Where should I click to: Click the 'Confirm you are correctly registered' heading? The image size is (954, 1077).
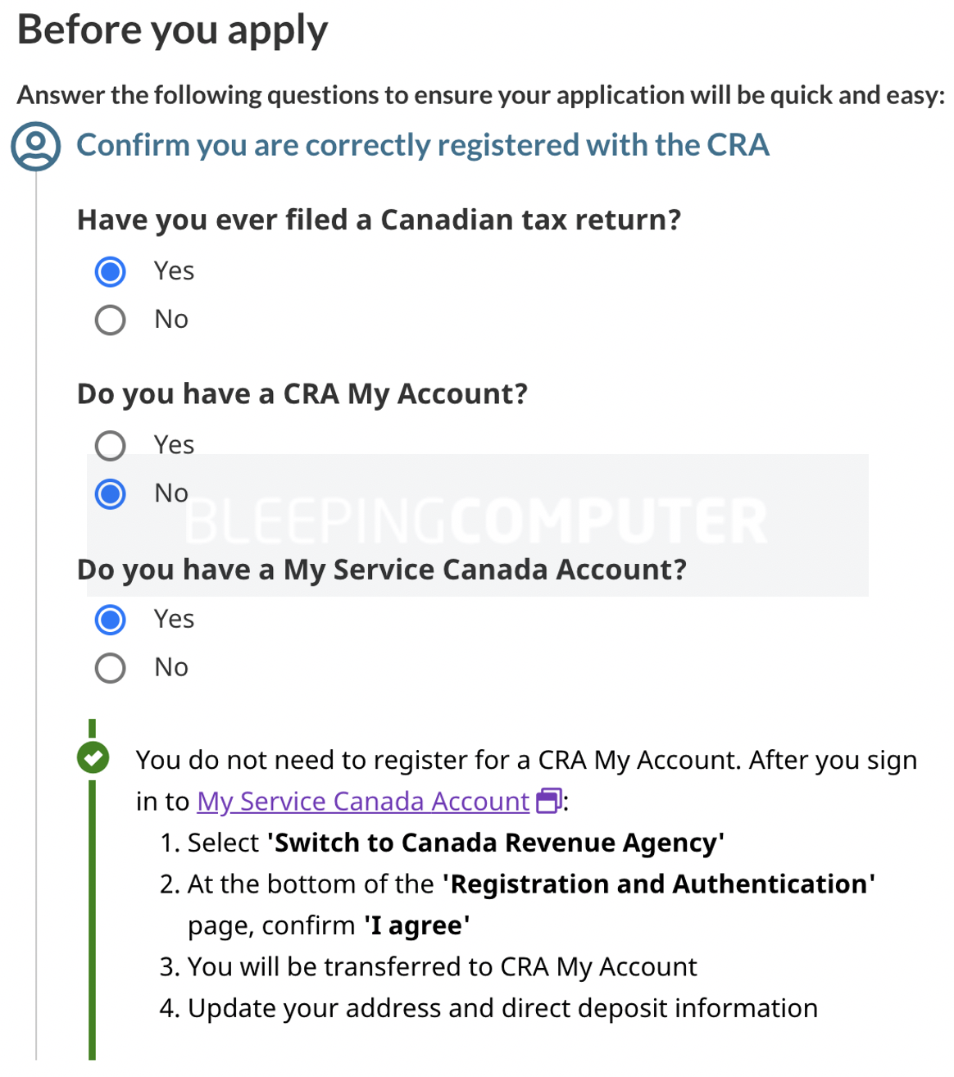point(422,145)
